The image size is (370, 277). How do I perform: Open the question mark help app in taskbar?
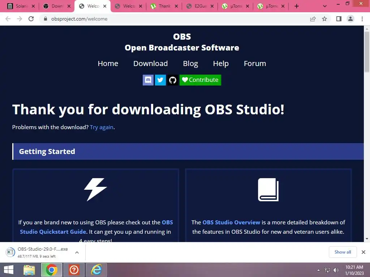[x=74, y=270]
